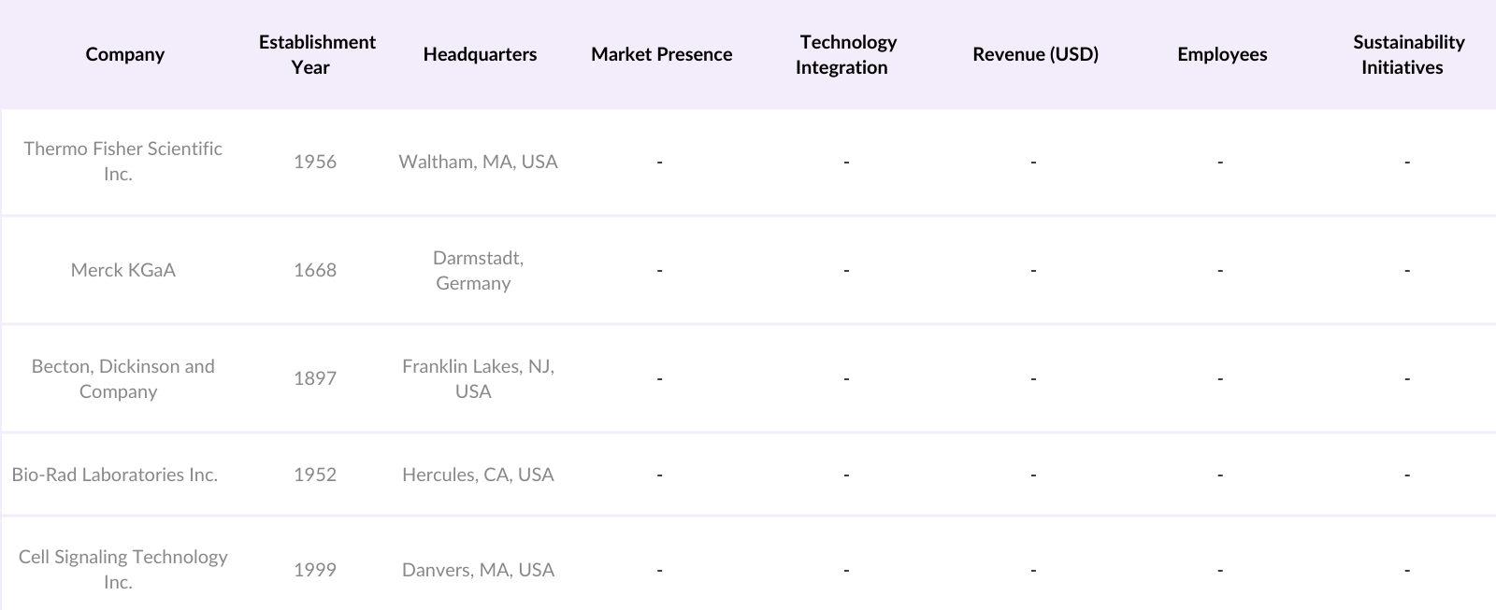Click the Market Presence header

tap(661, 54)
